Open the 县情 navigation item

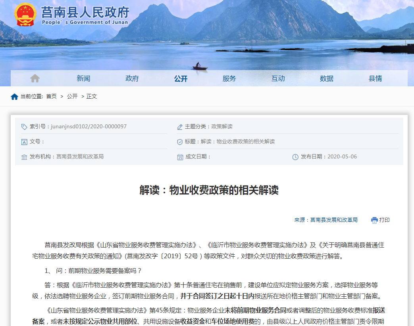tap(375, 78)
